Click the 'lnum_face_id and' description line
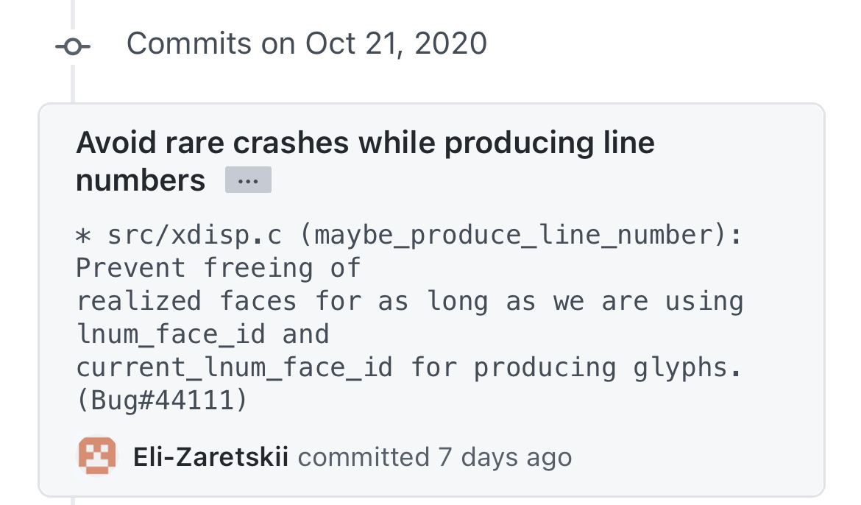 click(202, 334)
